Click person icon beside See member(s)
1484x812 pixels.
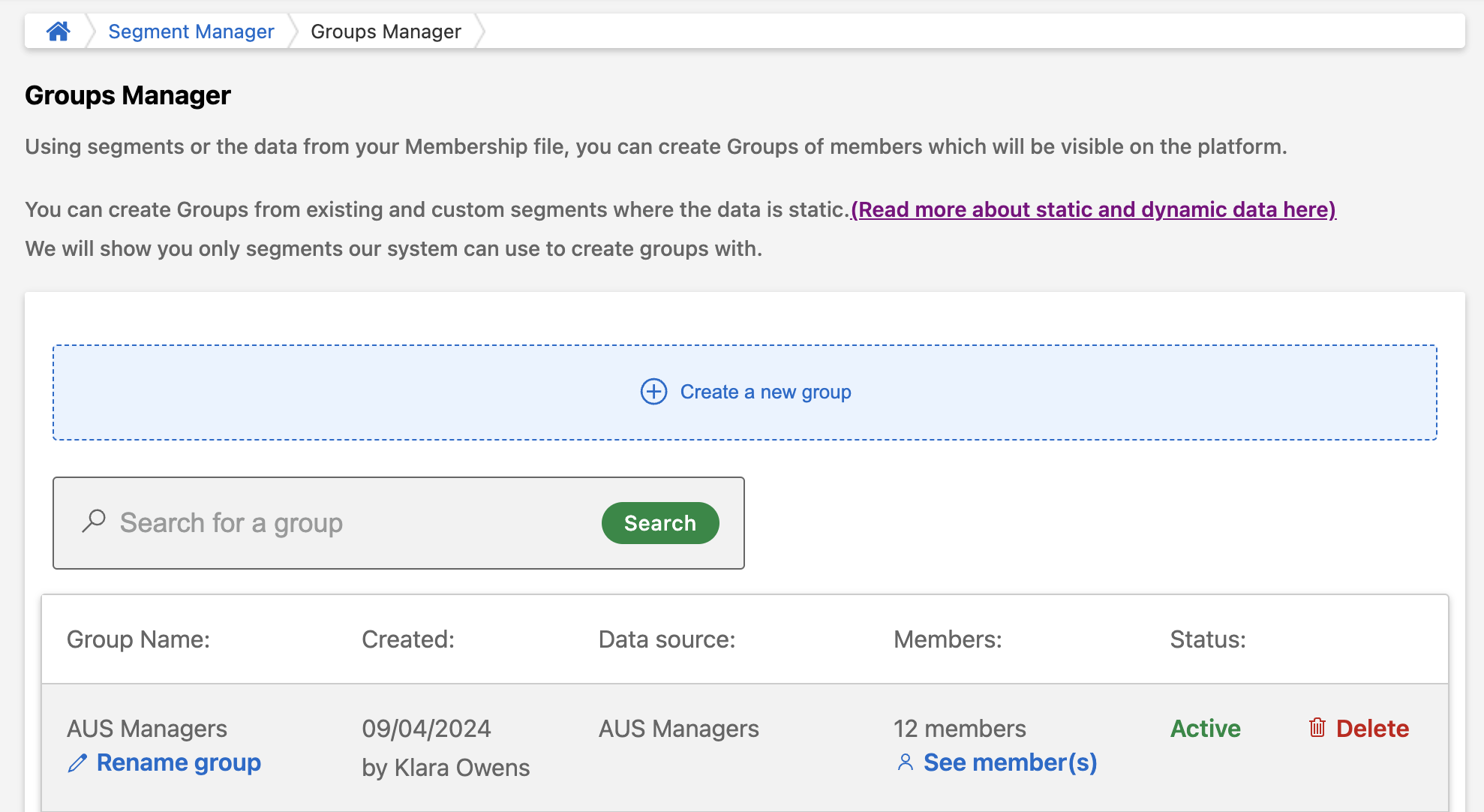(906, 762)
